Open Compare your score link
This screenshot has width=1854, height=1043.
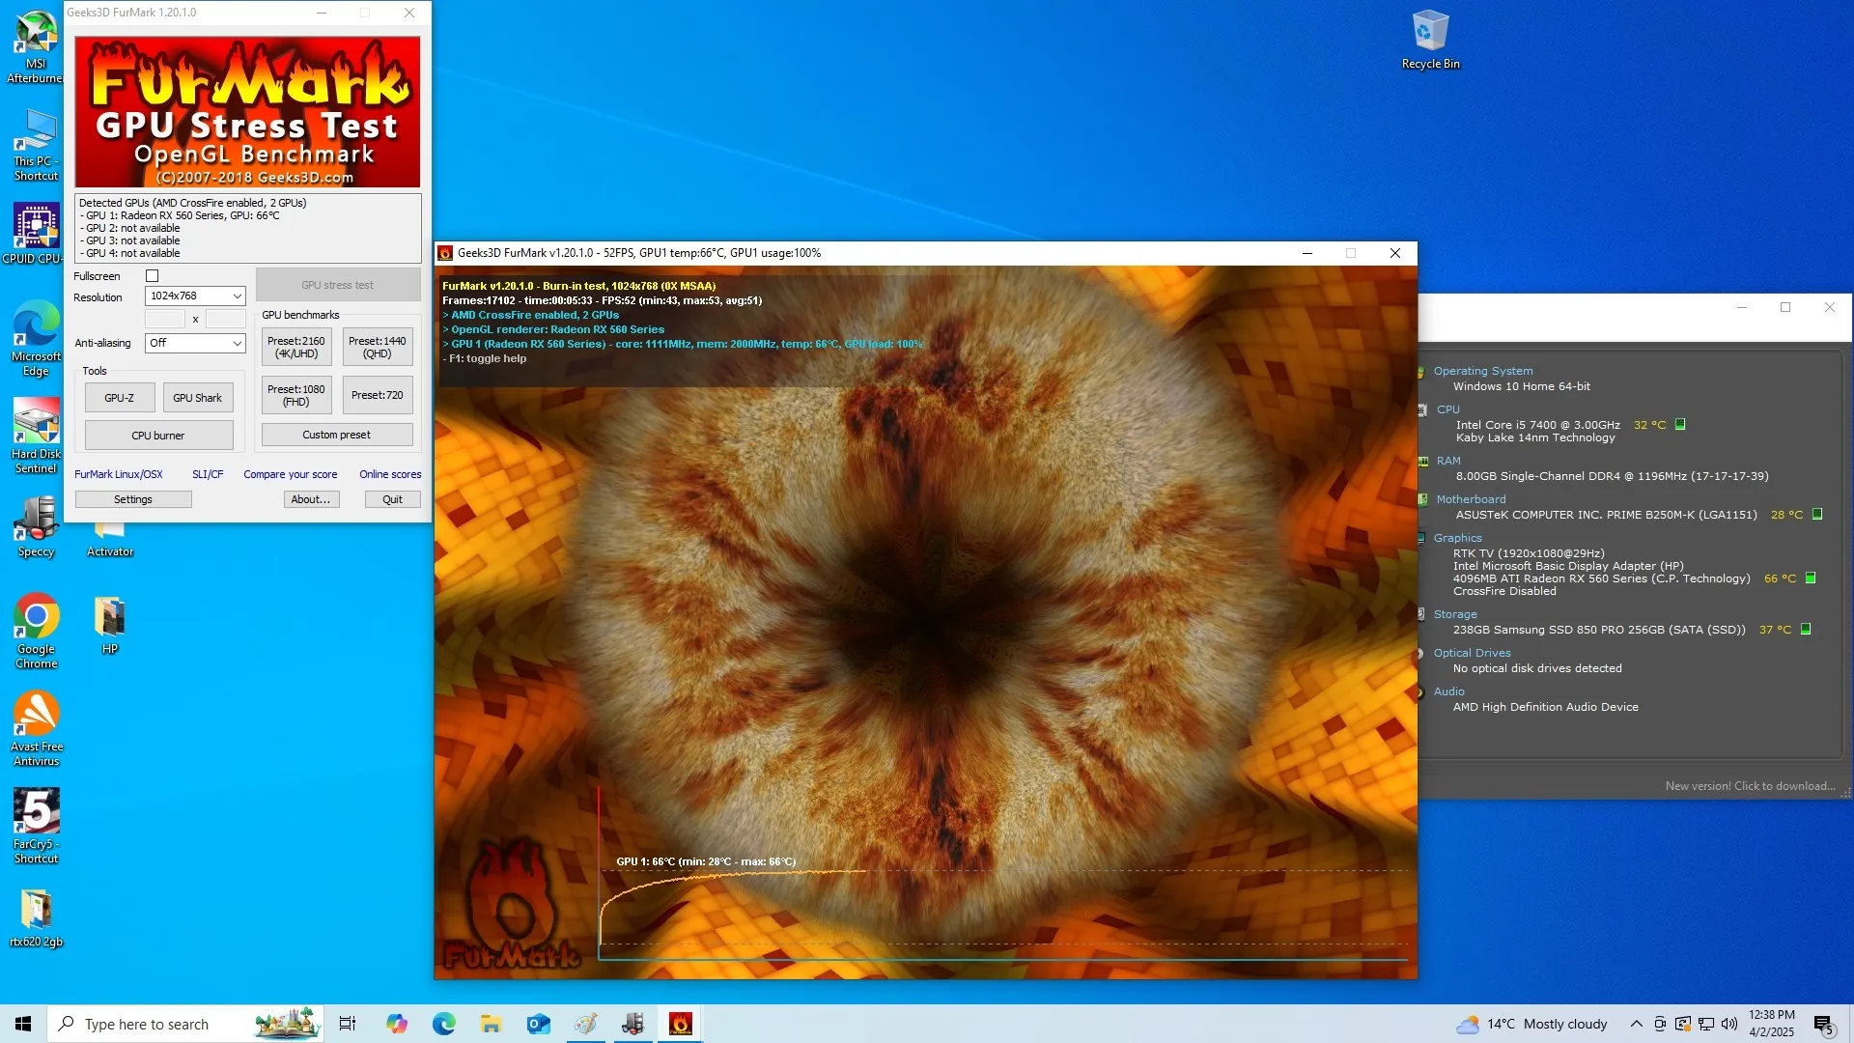click(x=291, y=474)
